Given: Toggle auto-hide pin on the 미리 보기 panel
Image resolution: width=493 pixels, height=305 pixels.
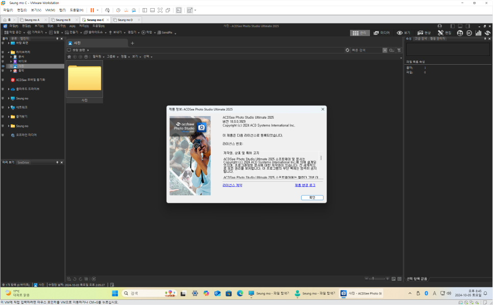Looking at the screenshot, I should [58, 162].
